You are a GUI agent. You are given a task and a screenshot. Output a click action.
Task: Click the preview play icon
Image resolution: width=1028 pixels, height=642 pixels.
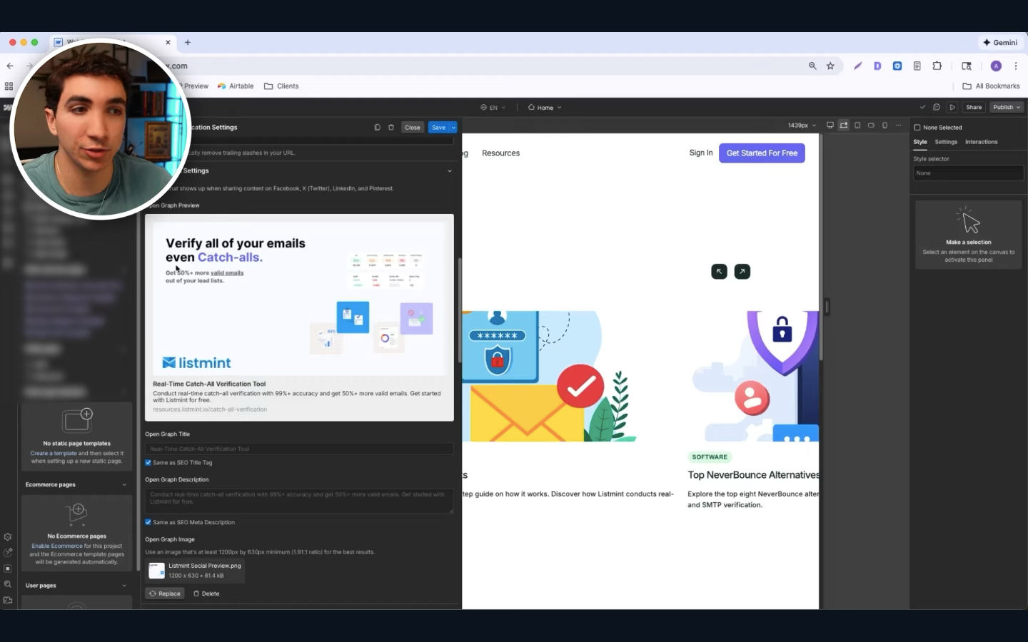click(x=952, y=107)
